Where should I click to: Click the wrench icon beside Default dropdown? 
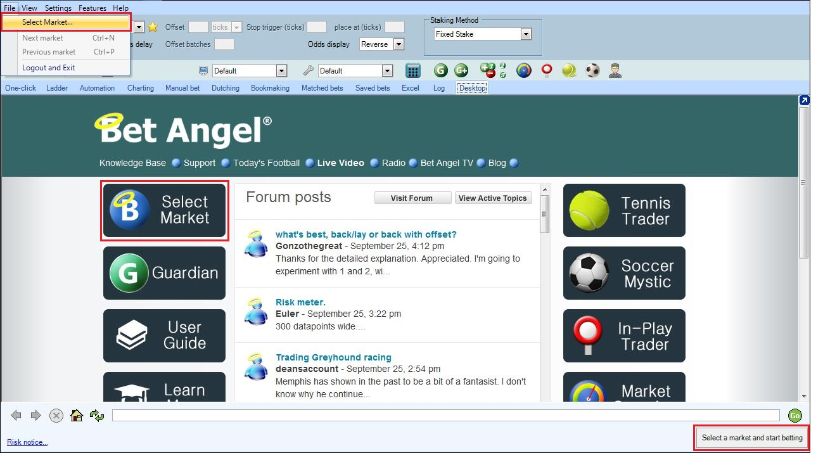(x=309, y=71)
